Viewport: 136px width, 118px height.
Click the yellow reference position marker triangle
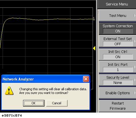click(94, 48)
